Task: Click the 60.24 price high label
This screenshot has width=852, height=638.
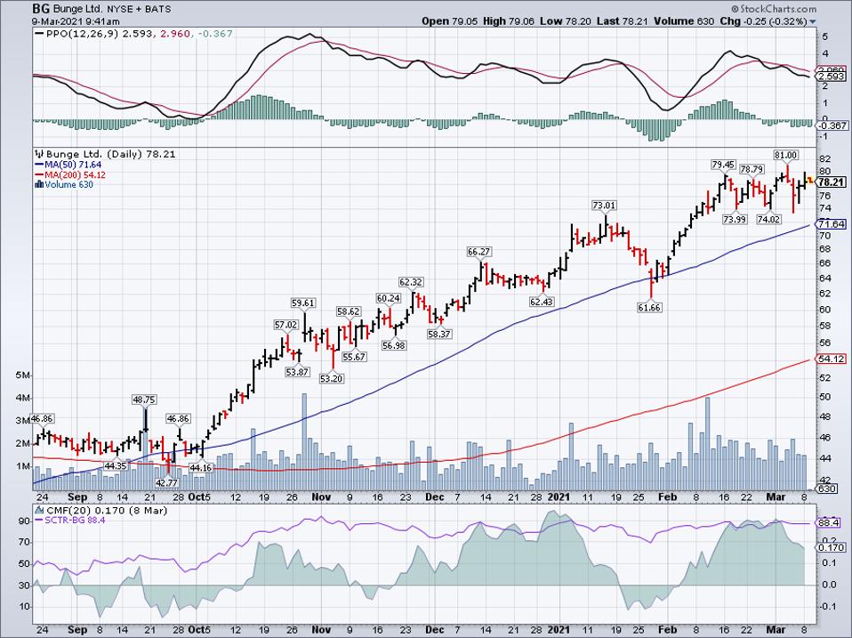Action: [x=389, y=298]
